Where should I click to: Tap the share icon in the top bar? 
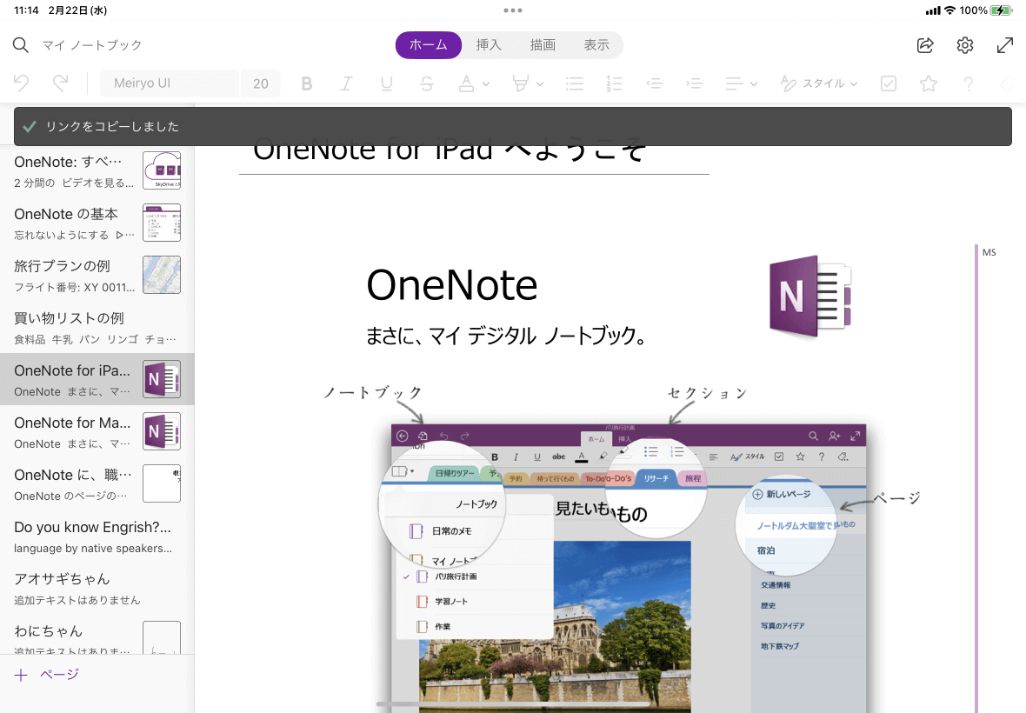924,44
